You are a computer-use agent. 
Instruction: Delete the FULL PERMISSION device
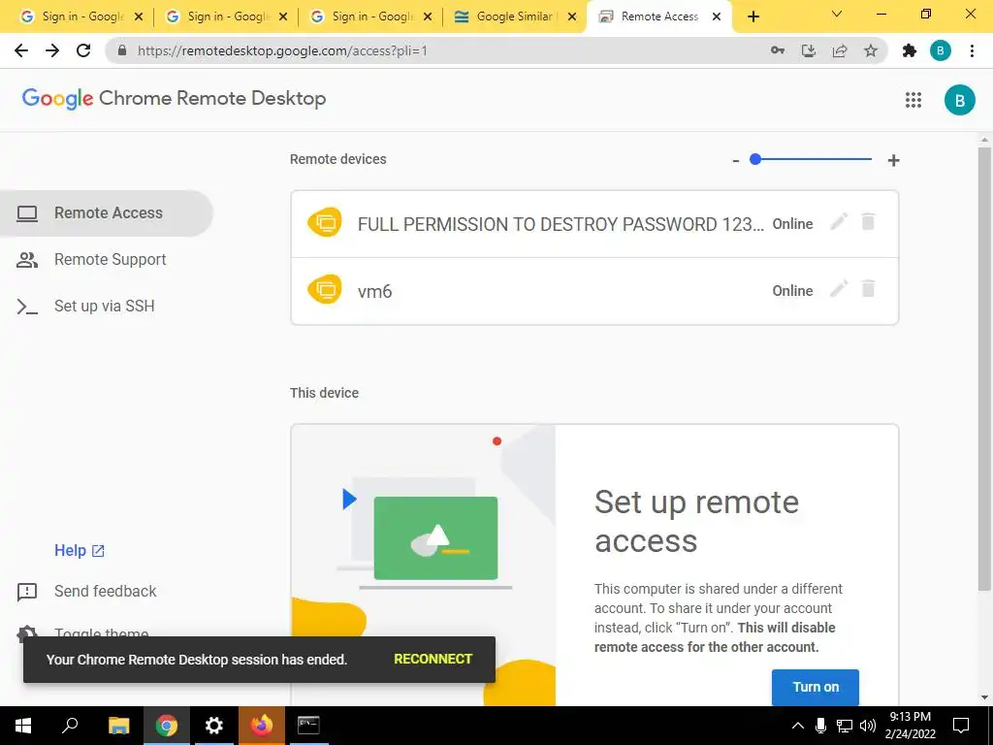[x=868, y=222]
